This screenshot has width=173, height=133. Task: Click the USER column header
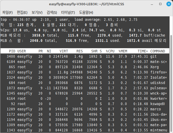pyautogui.click(x=22, y=51)
